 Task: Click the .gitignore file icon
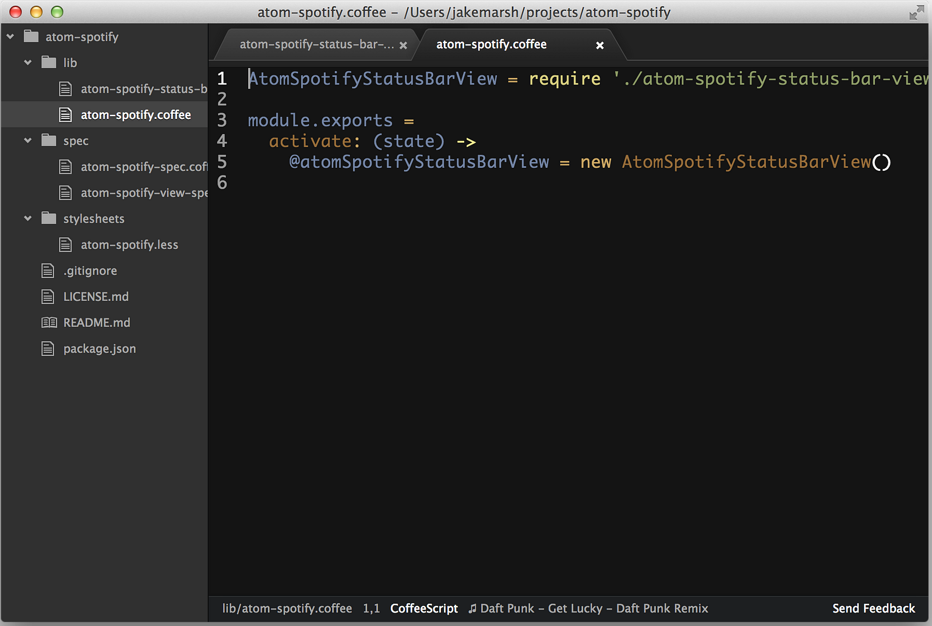point(48,270)
